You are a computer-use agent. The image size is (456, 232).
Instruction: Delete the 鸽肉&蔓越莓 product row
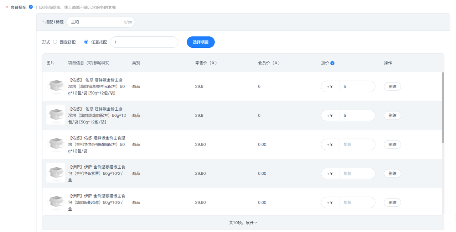click(x=392, y=202)
